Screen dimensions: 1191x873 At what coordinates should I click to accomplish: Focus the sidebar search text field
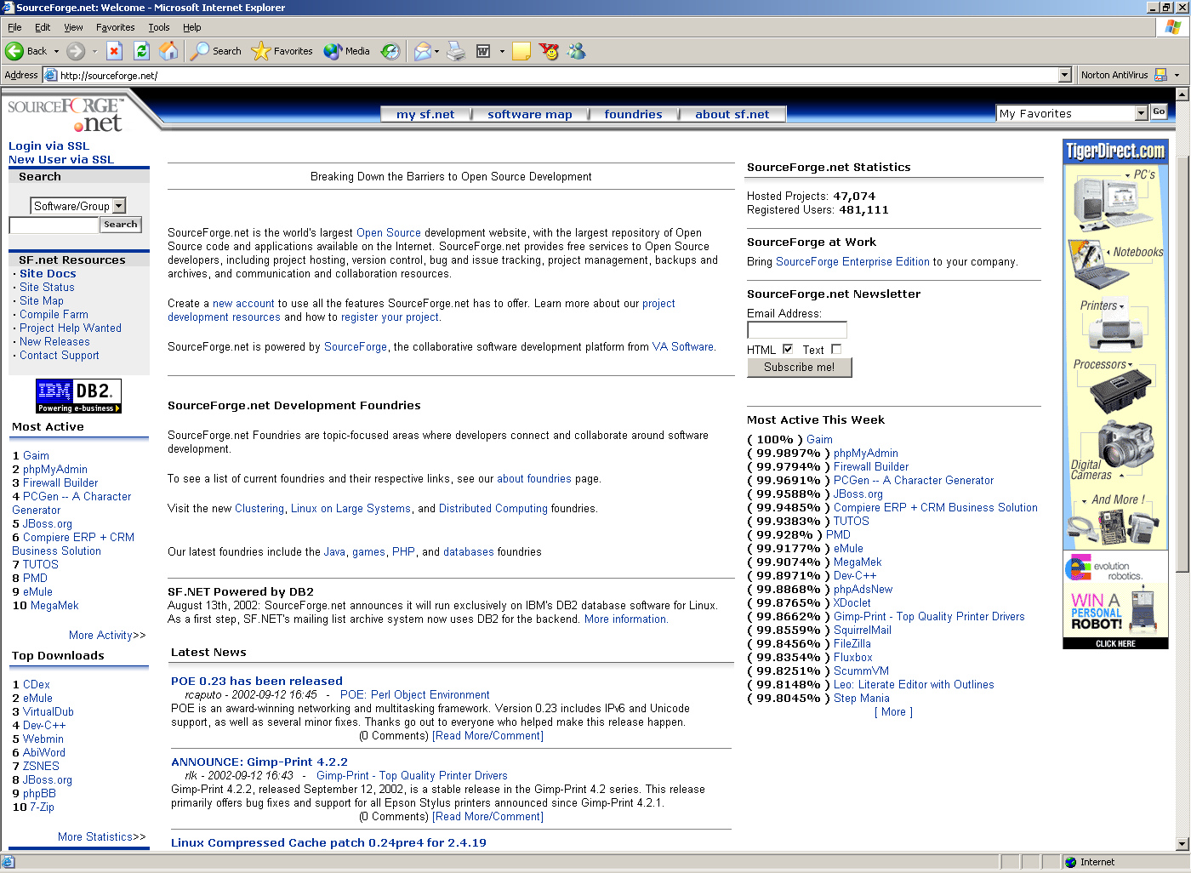[x=54, y=225]
